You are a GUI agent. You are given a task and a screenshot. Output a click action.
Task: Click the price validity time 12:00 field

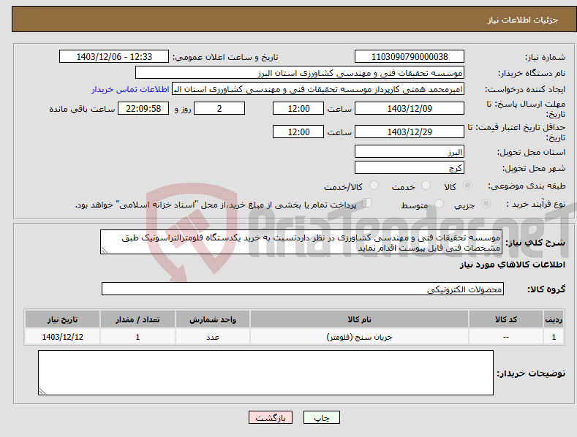[x=298, y=132]
